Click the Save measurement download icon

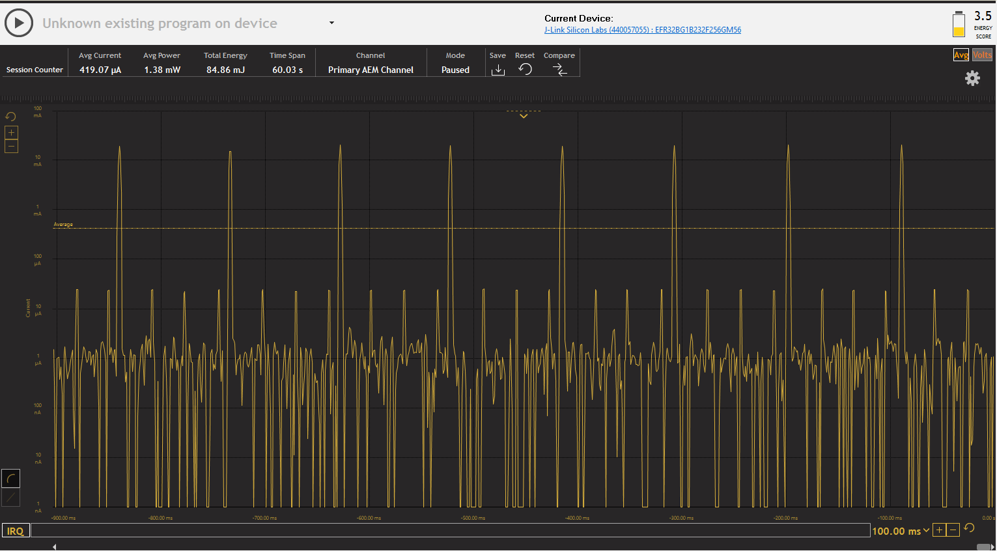pyautogui.click(x=498, y=68)
